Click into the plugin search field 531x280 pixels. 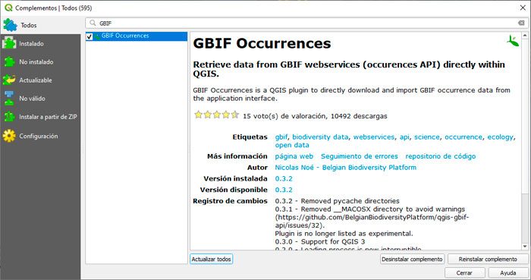click(306, 23)
